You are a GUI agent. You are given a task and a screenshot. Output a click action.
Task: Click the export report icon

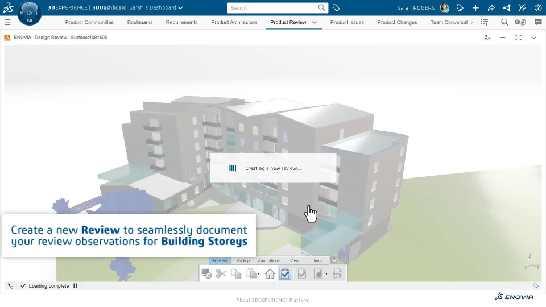[x=337, y=274]
